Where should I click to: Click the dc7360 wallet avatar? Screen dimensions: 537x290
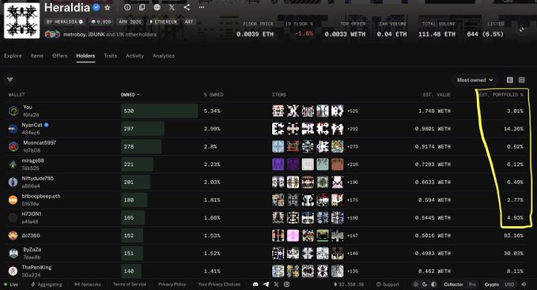13,235
